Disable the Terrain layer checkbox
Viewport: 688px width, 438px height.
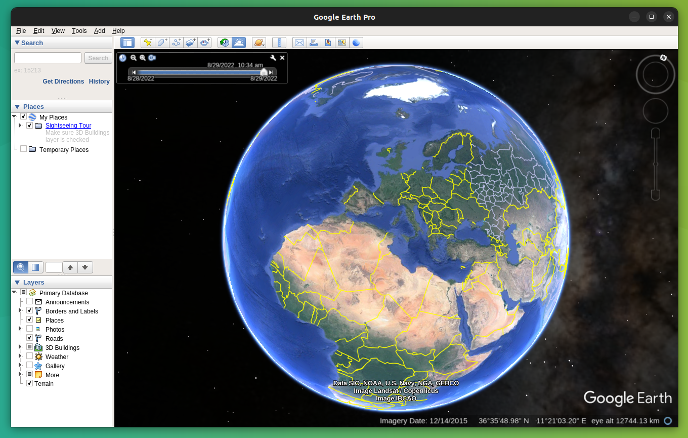click(x=29, y=383)
